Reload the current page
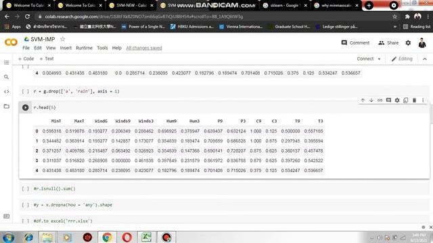 click(x=27, y=16)
